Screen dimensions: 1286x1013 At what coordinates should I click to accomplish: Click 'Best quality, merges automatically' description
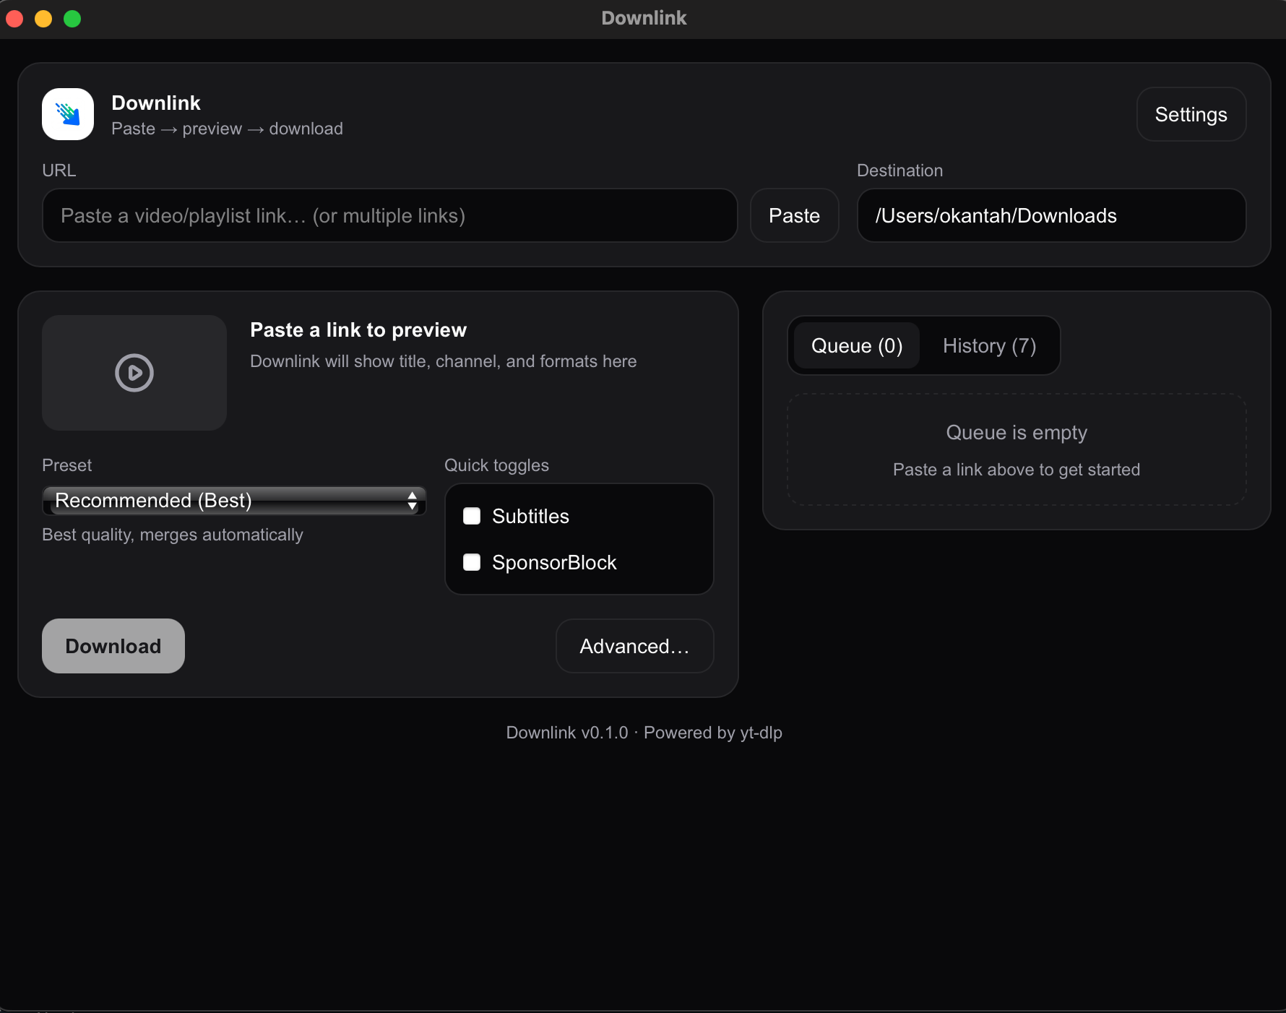173,535
